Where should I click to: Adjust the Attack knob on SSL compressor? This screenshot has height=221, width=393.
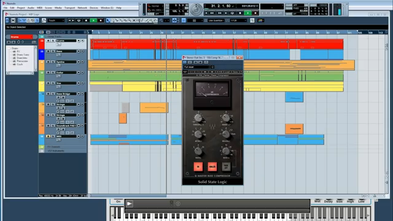(x=198, y=134)
